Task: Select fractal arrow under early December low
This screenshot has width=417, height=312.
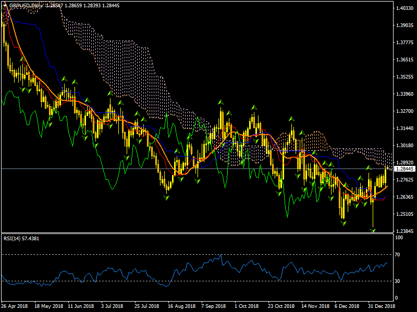Action: pos(343,223)
